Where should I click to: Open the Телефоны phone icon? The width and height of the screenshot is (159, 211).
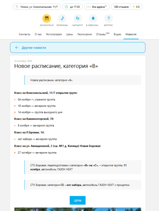(62, 19)
